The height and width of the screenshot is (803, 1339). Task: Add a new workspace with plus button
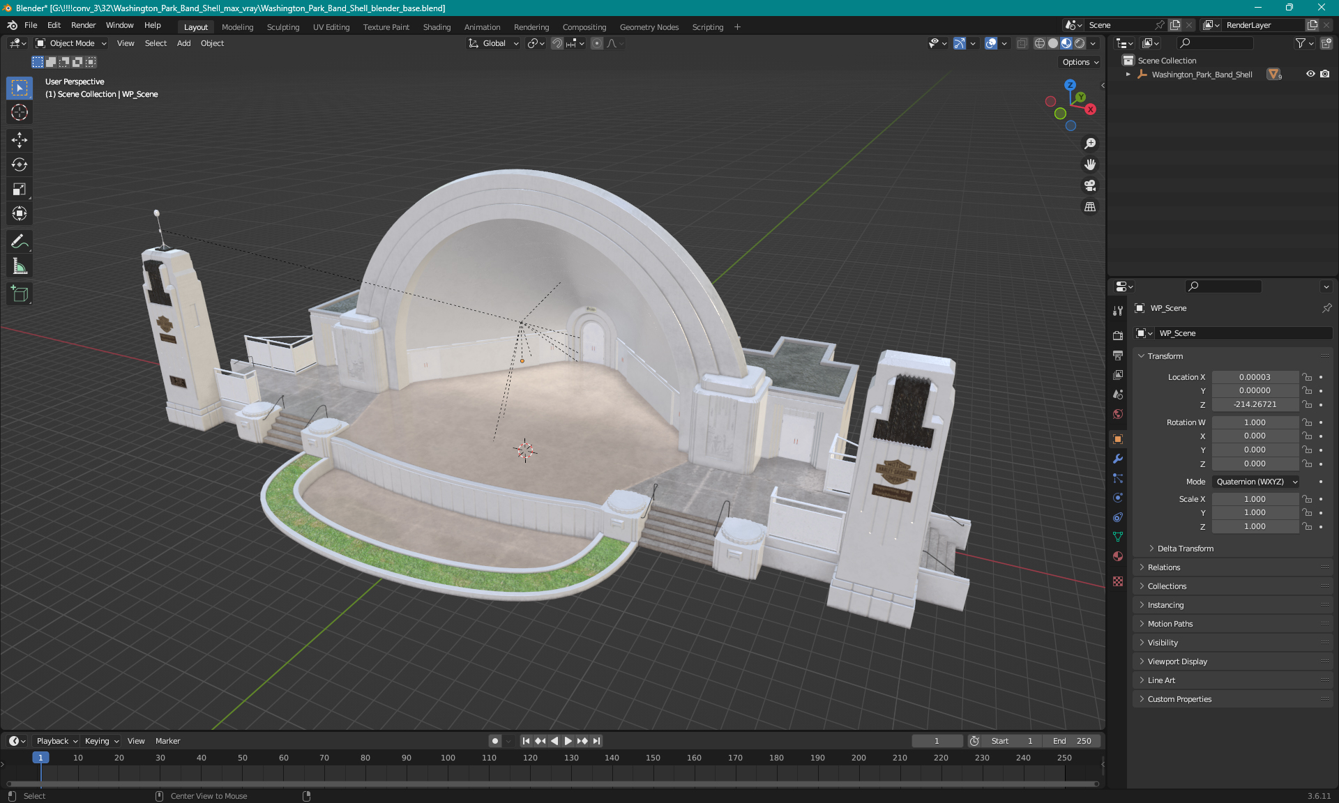737,27
